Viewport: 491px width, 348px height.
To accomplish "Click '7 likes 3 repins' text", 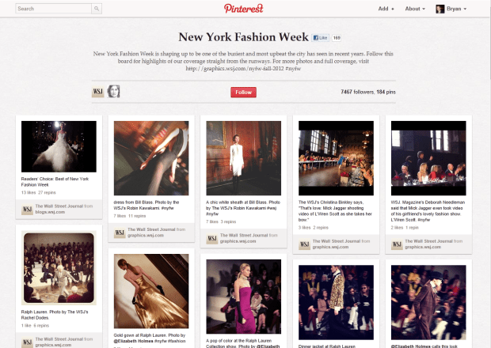I will pyautogui.click(x=221, y=221).
